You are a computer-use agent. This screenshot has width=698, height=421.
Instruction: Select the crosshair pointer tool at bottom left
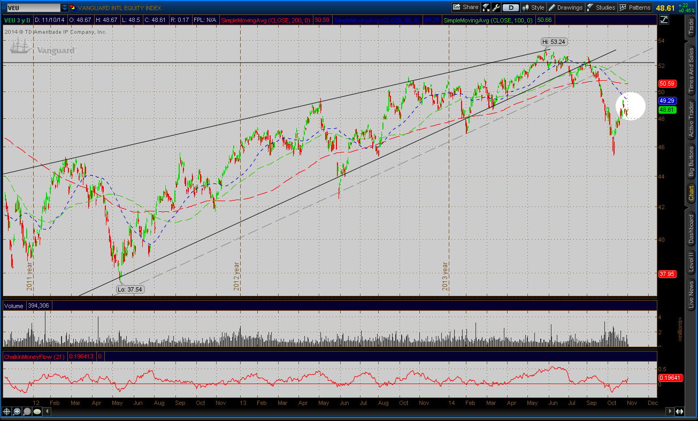click(x=7, y=411)
